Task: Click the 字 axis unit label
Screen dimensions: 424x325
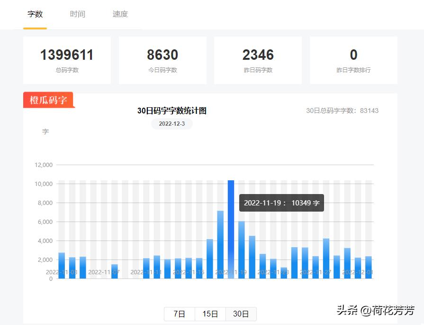Action: pyautogui.click(x=45, y=131)
